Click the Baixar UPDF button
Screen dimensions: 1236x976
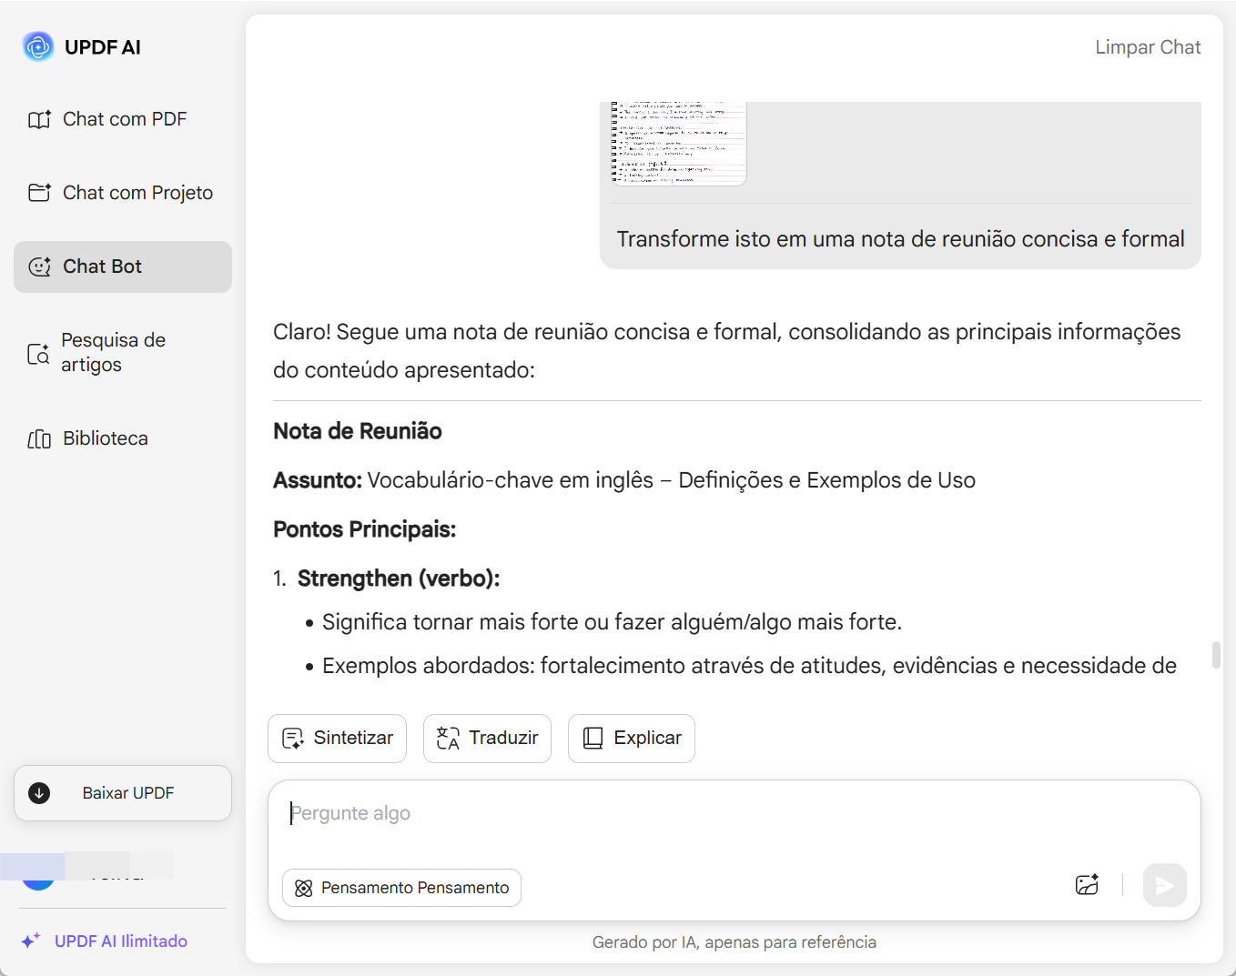pyautogui.click(x=123, y=793)
